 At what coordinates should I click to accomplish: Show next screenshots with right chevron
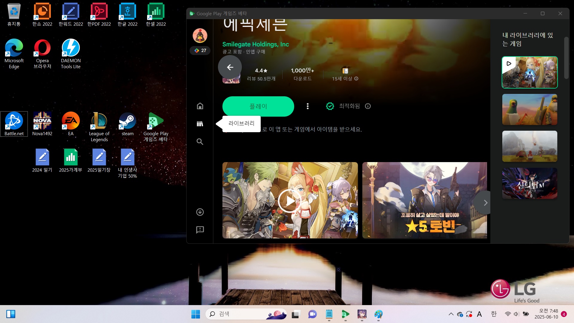click(485, 203)
